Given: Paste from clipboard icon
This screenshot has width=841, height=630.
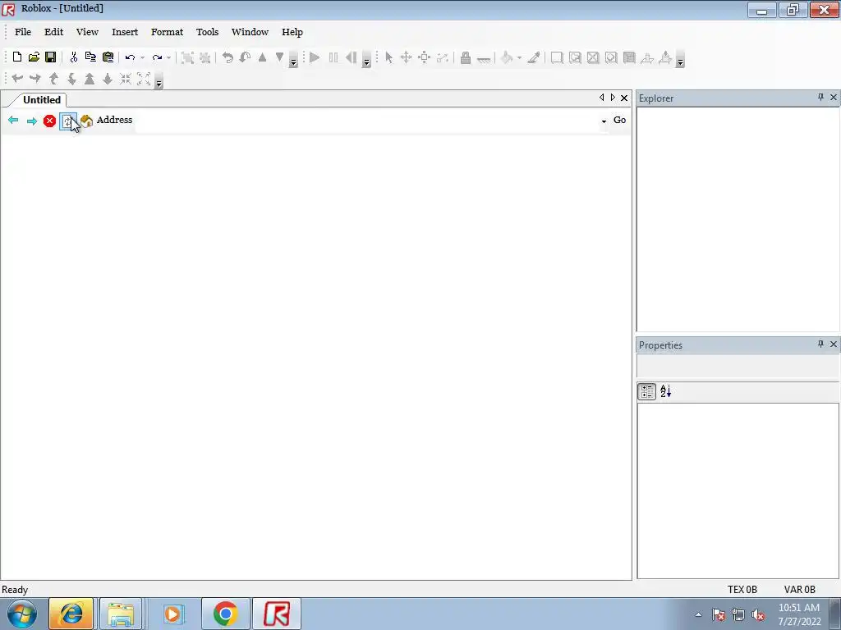Looking at the screenshot, I should click(x=108, y=57).
